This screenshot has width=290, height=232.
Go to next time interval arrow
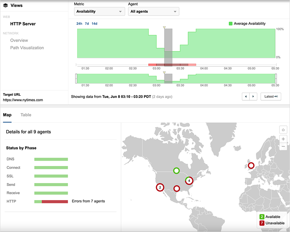pyautogui.click(x=253, y=96)
